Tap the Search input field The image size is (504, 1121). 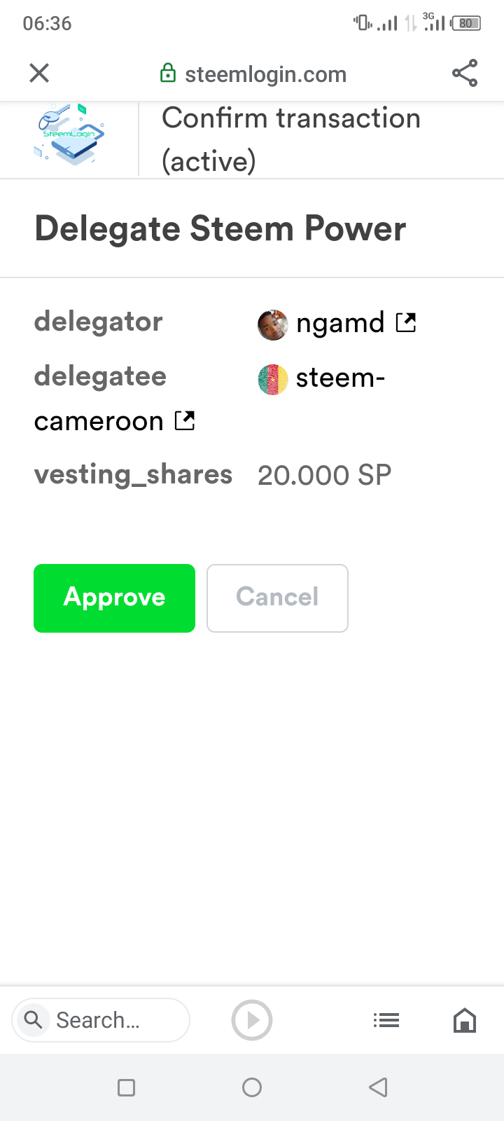(112, 1020)
